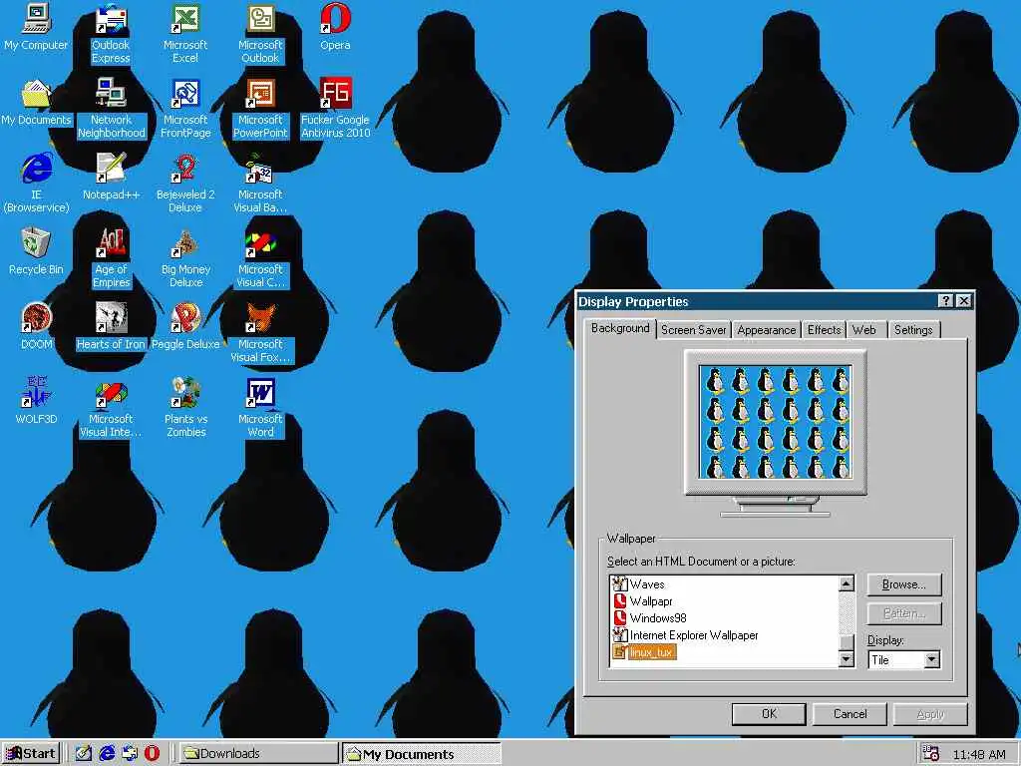Viewport: 1021px width, 766px height.
Task: Switch to Downloads taskbar window
Action: pyautogui.click(x=258, y=753)
